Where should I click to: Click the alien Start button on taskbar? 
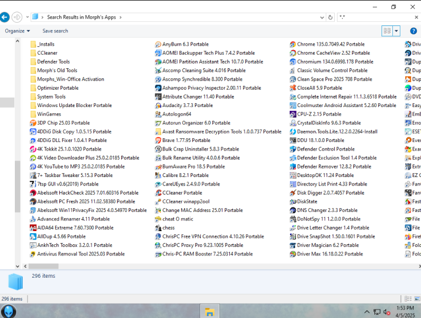pos(8,312)
